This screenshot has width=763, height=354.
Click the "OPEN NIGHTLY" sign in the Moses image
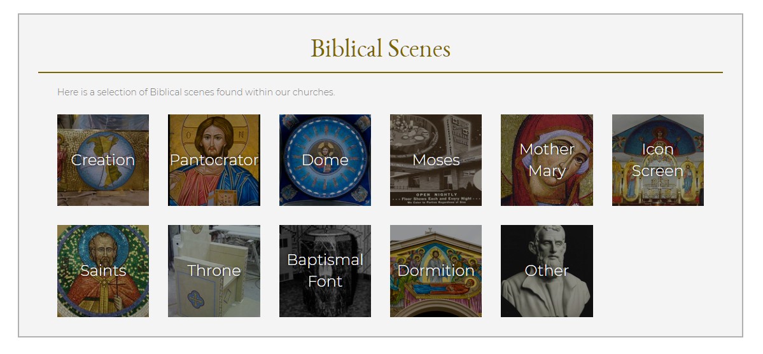tap(436, 194)
